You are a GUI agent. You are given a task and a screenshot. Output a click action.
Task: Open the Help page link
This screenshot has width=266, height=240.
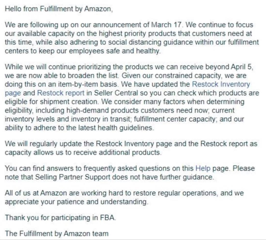(203, 168)
